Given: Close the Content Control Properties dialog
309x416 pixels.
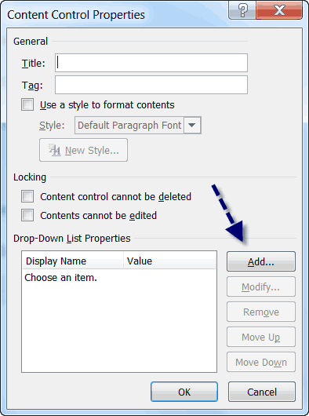Looking at the screenshot, I should coord(279,10).
